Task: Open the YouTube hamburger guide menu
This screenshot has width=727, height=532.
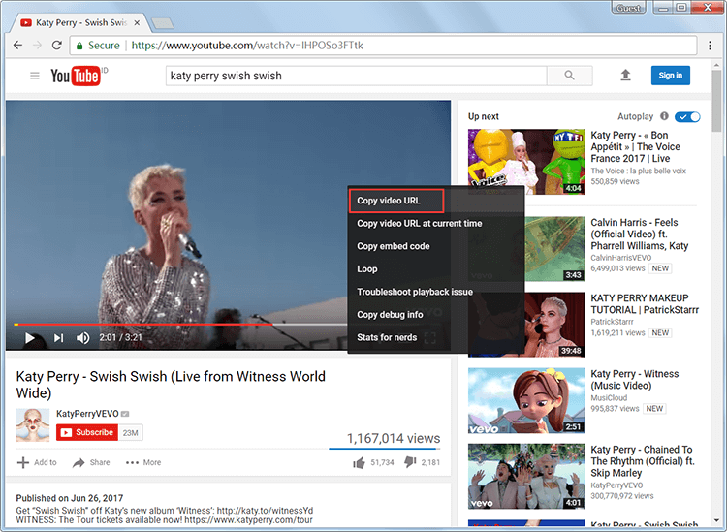Action: (35, 76)
